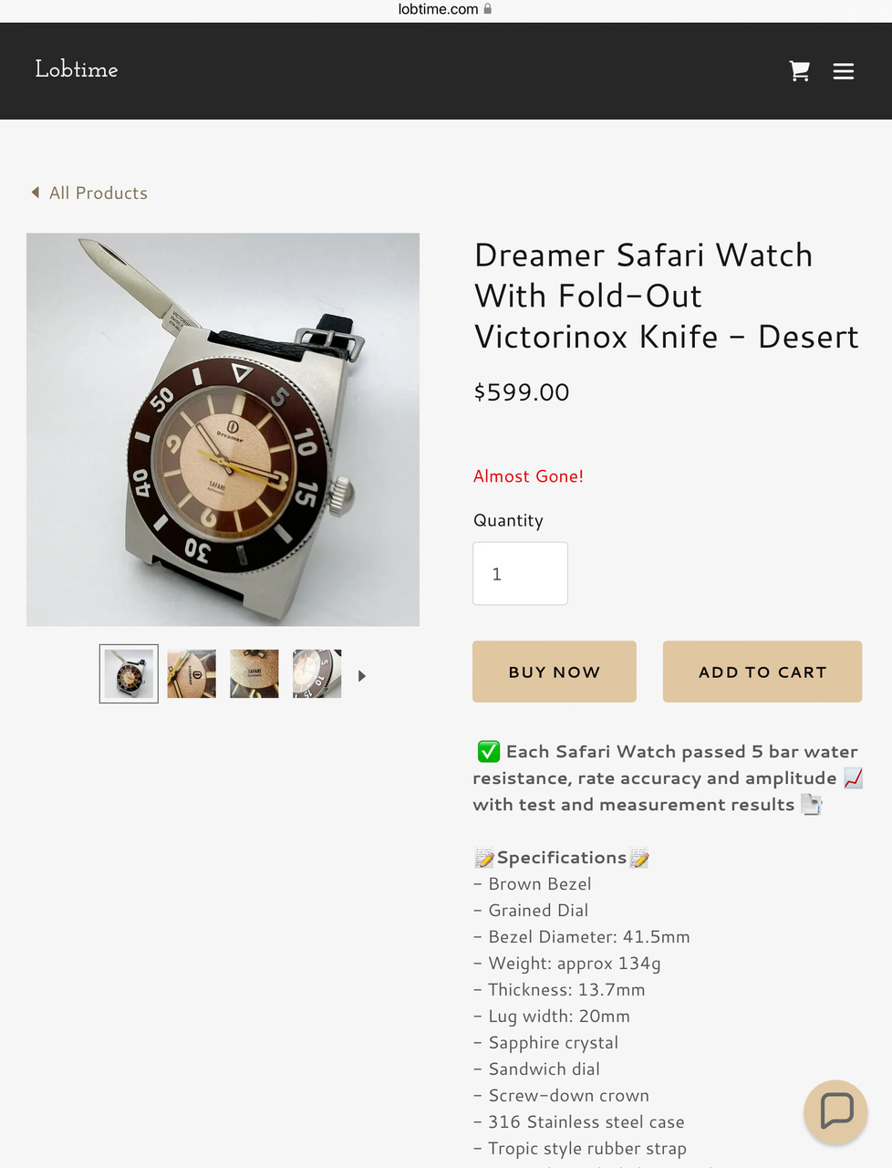Select the fourth thumbnail showing bezel
The image size is (892, 1168).
[x=317, y=674]
